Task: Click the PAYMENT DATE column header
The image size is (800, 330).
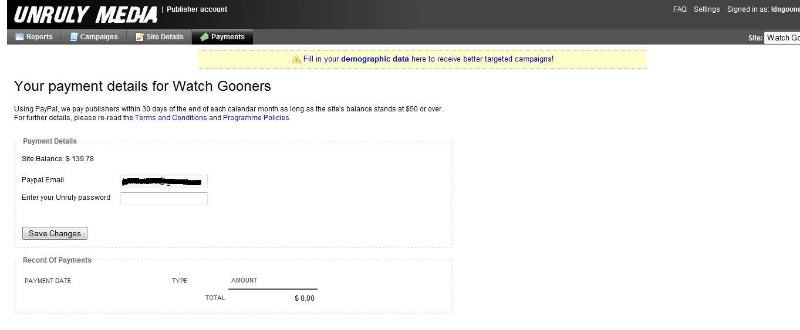Action: coord(48,281)
